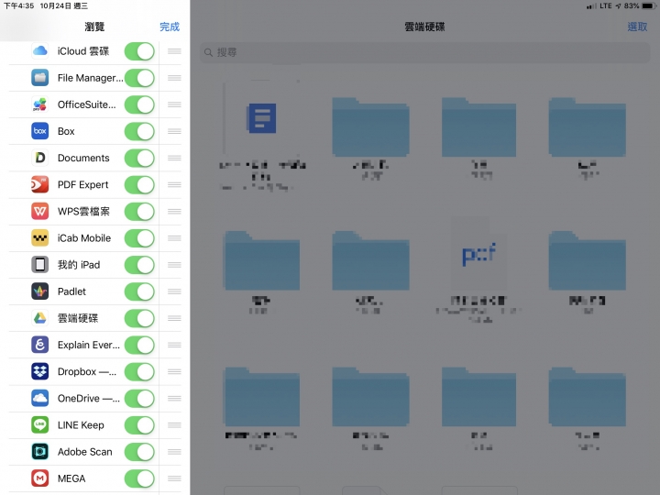Tap the 我的 iPad device icon
The height and width of the screenshot is (495, 660).
(x=40, y=264)
